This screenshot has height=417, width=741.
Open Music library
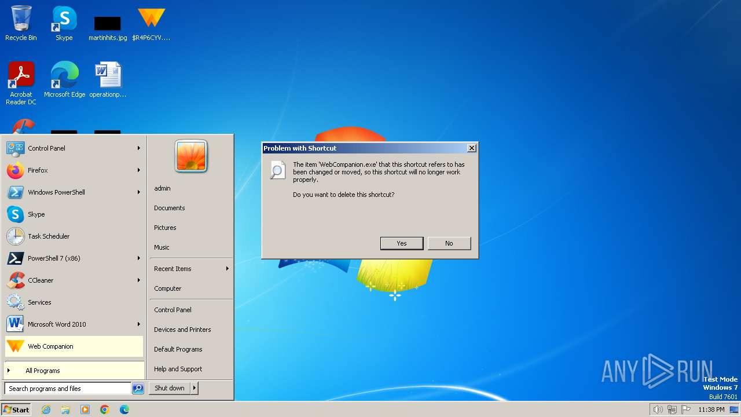pyautogui.click(x=191, y=247)
